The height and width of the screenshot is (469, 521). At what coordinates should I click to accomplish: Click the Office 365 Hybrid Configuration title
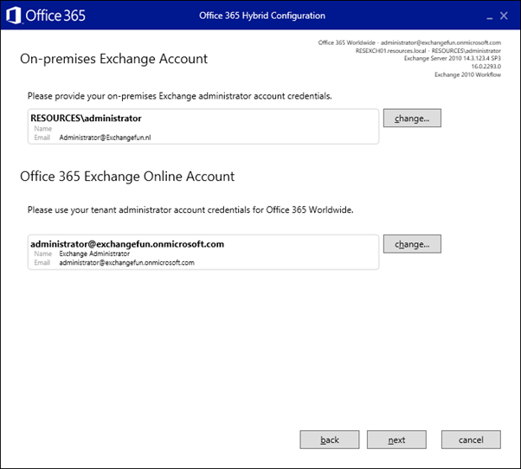click(262, 16)
